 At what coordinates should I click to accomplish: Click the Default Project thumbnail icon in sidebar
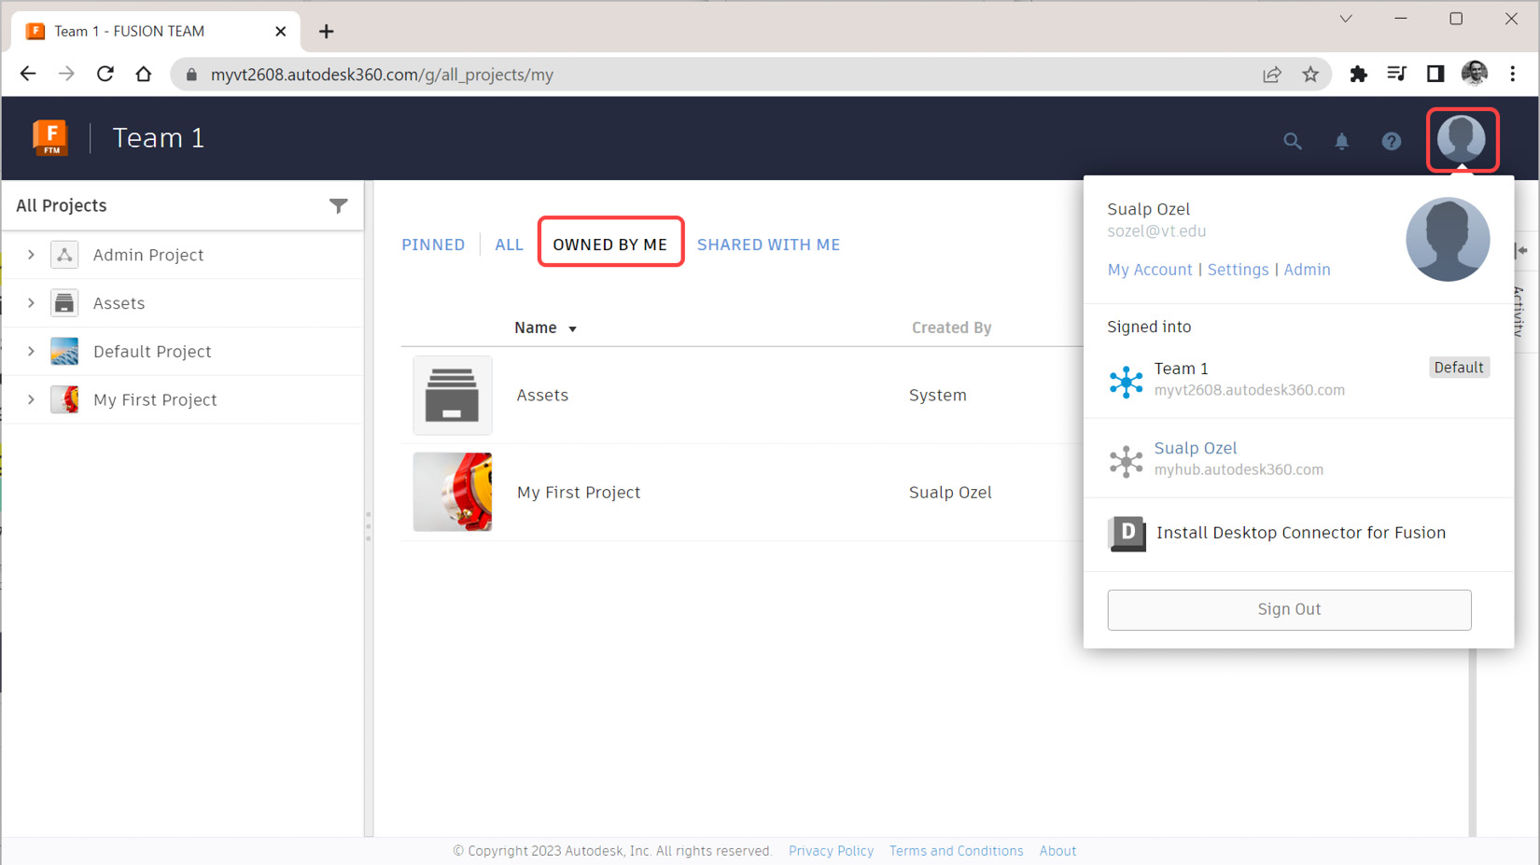(64, 352)
